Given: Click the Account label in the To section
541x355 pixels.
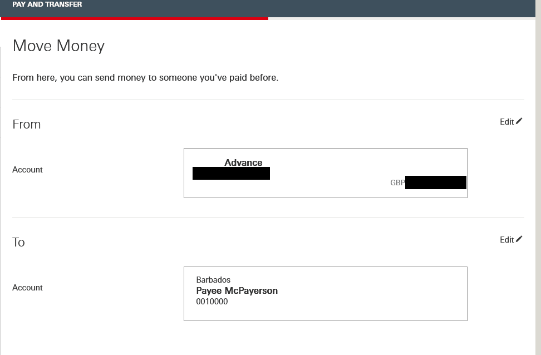Looking at the screenshot, I should [27, 288].
